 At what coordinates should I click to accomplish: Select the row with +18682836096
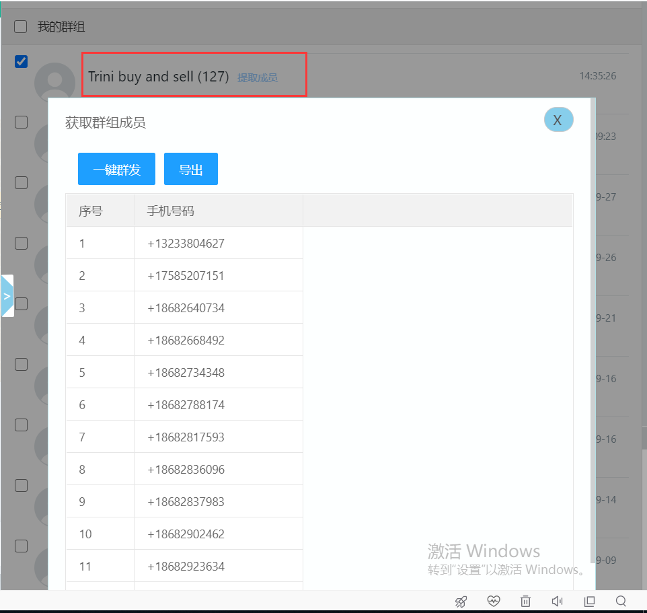coord(186,470)
